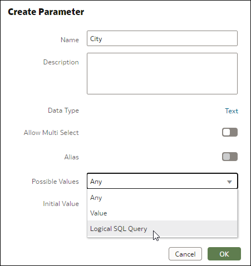The height and width of the screenshot is (266, 251).
Task: Collapse the Possible Values dropdown arrow
Action: click(229, 182)
